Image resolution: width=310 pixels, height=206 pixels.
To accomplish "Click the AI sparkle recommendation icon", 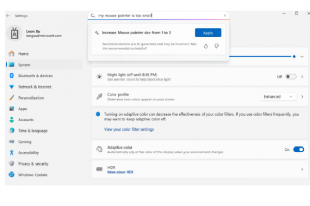I will [97, 33].
